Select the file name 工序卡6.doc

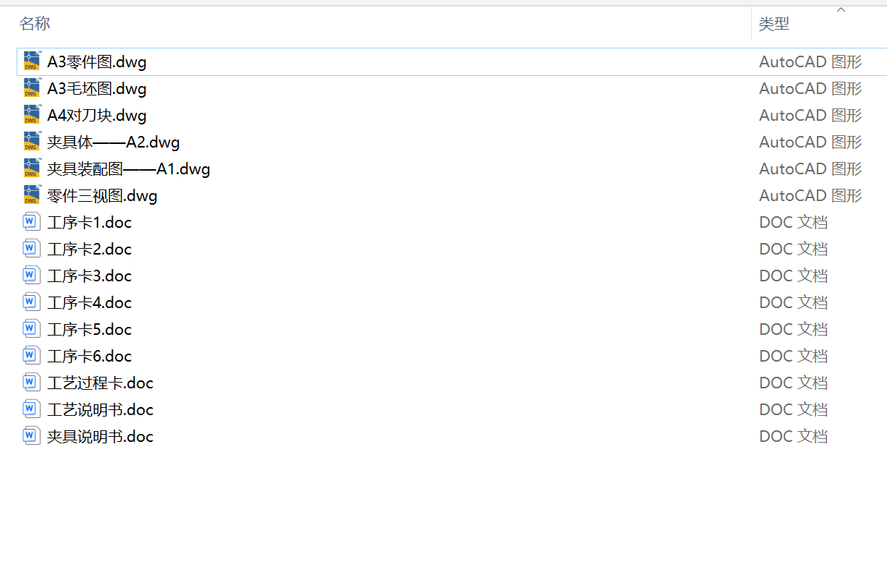click(x=90, y=357)
